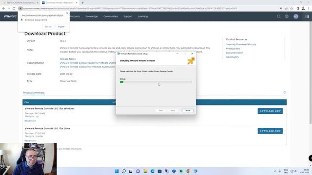The height and width of the screenshot is (175, 312).
Task: Close the popup asking to download multiple files
Action: [x=67, y=13]
